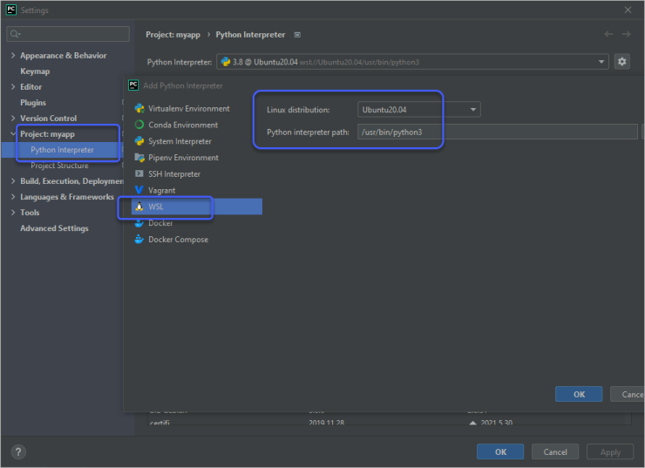Click the help question mark icon

point(18,452)
